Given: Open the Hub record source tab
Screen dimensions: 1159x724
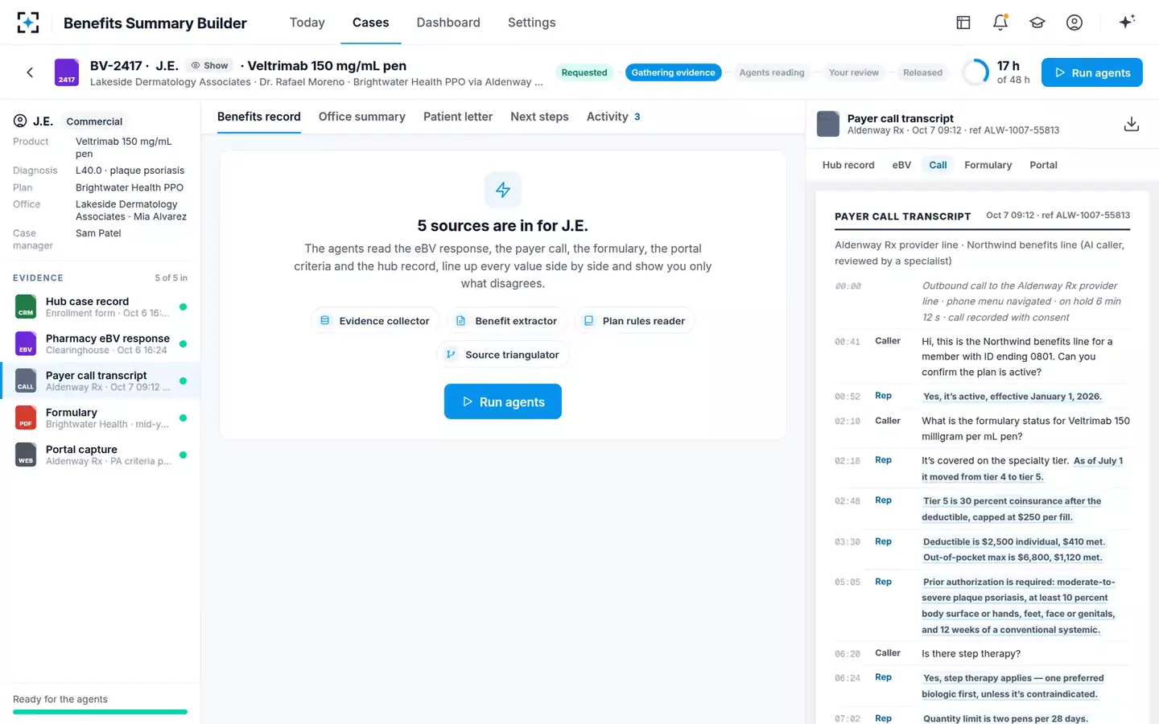Looking at the screenshot, I should click(x=848, y=165).
